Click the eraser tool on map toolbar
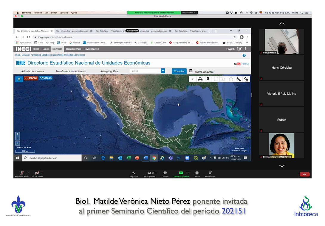The width and height of the screenshot is (325, 226). coord(246,79)
